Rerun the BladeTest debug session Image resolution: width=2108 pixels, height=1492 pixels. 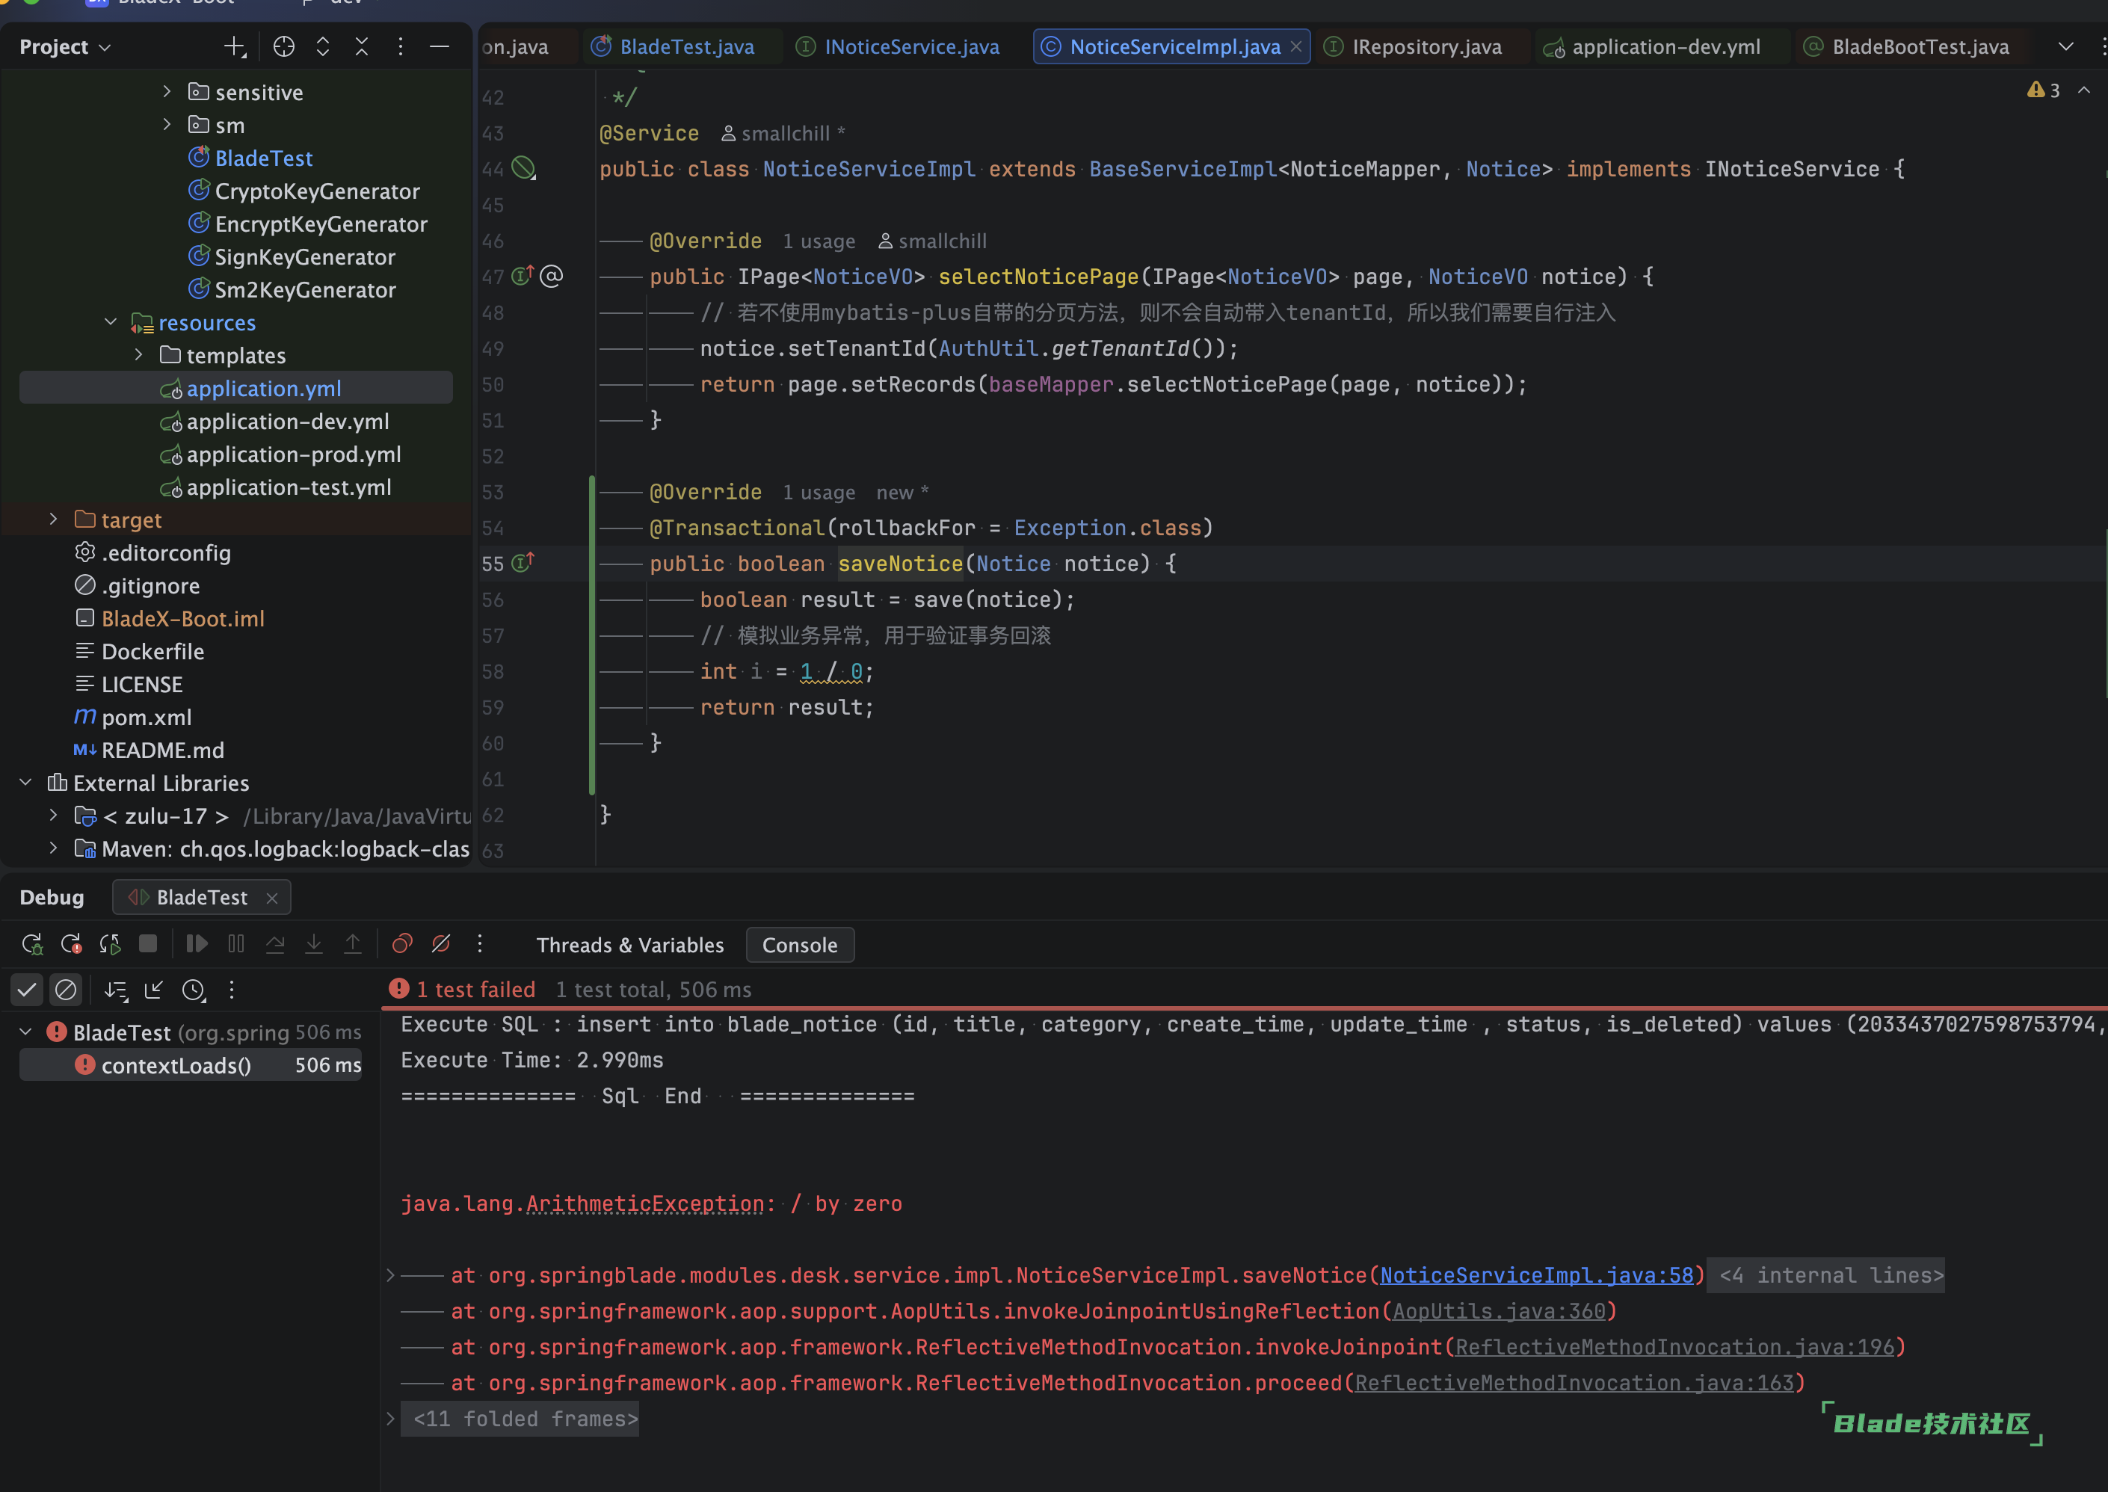click(32, 944)
